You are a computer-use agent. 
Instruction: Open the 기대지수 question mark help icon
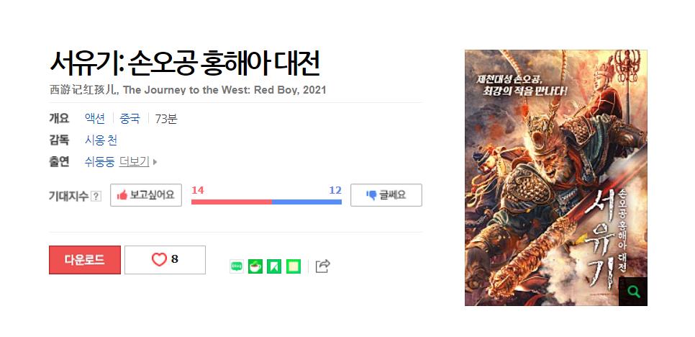point(96,196)
